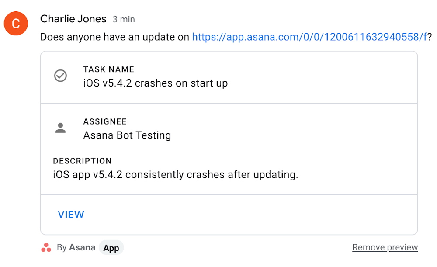This screenshot has height=267, width=437.
Task: Click the three-dot Asana brand mark
Action: click(x=45, y=247)
